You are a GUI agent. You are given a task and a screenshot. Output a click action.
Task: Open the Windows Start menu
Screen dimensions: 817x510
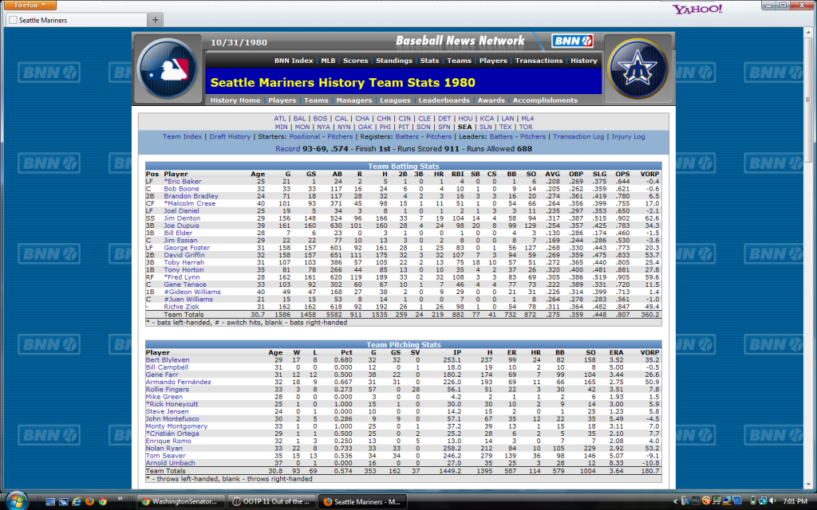click(x=17, y=501)
